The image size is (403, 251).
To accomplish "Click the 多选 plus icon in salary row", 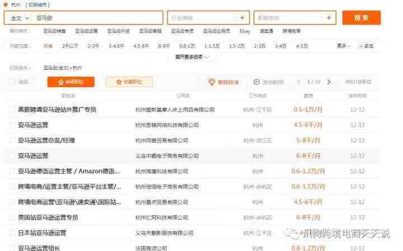I will pos(361,46).
